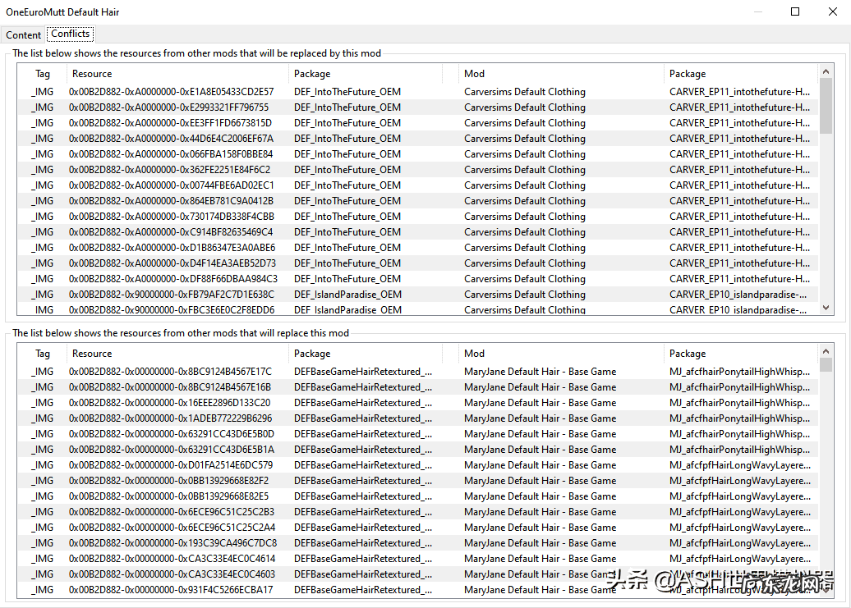
Task: Select row with resource ending D01FA2514E6DC579
Action: click(171, 465)
